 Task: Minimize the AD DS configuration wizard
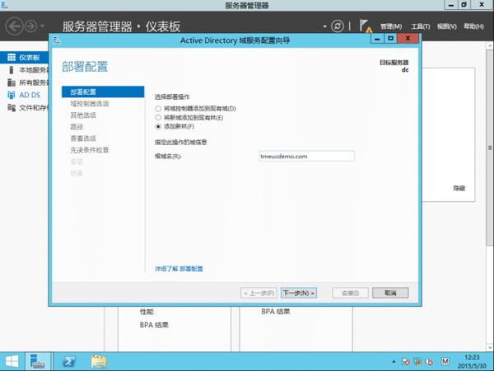(377, 39)
